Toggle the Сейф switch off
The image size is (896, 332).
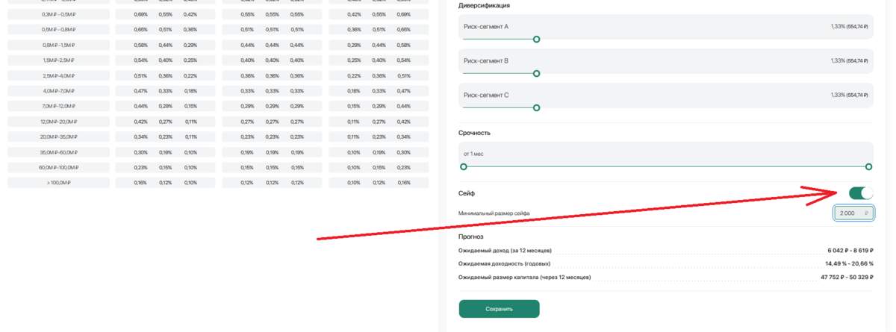coord(861,193)
